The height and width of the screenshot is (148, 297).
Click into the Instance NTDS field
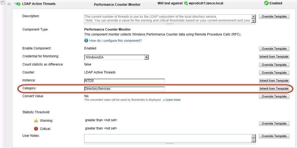pos(124,81)
